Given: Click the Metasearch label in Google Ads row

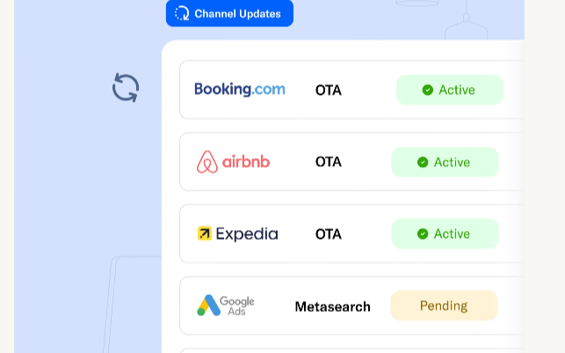Looking at the screenshot, I should point(333,306).
